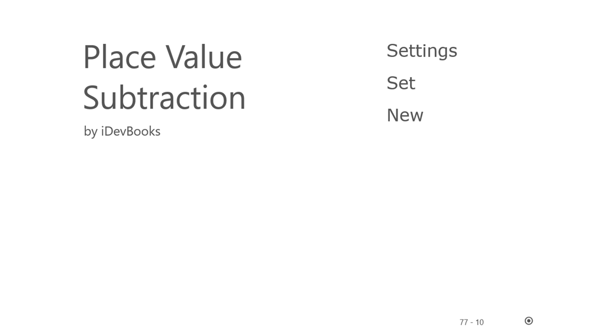
Task: Click the 77 - 10 problem text
Action: click(x=472, y=322)
